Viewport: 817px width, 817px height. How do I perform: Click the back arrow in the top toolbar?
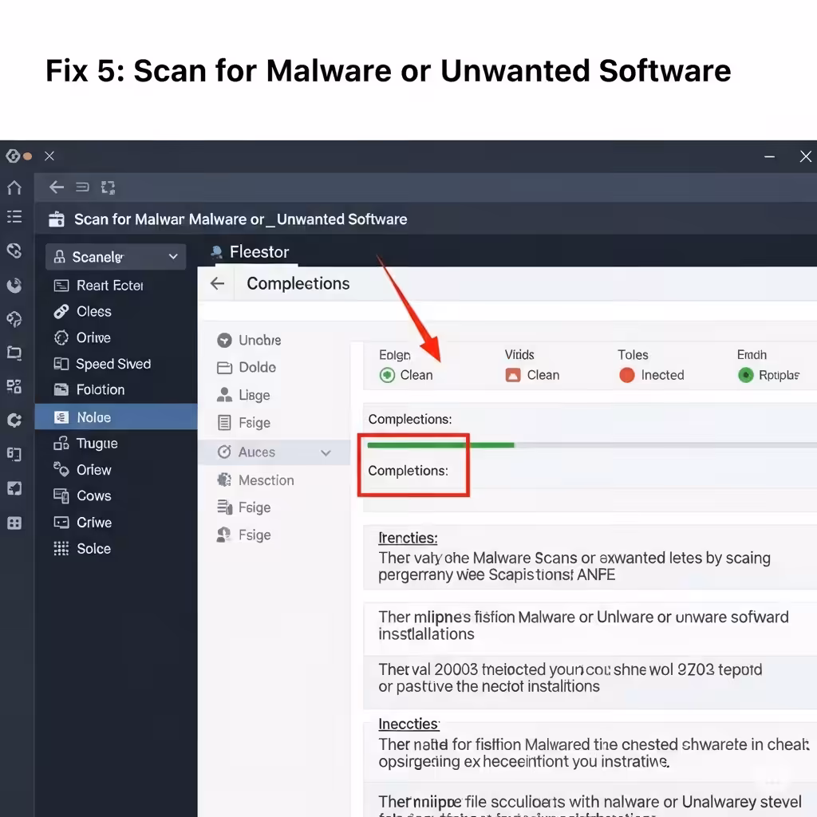click(57, 187)
